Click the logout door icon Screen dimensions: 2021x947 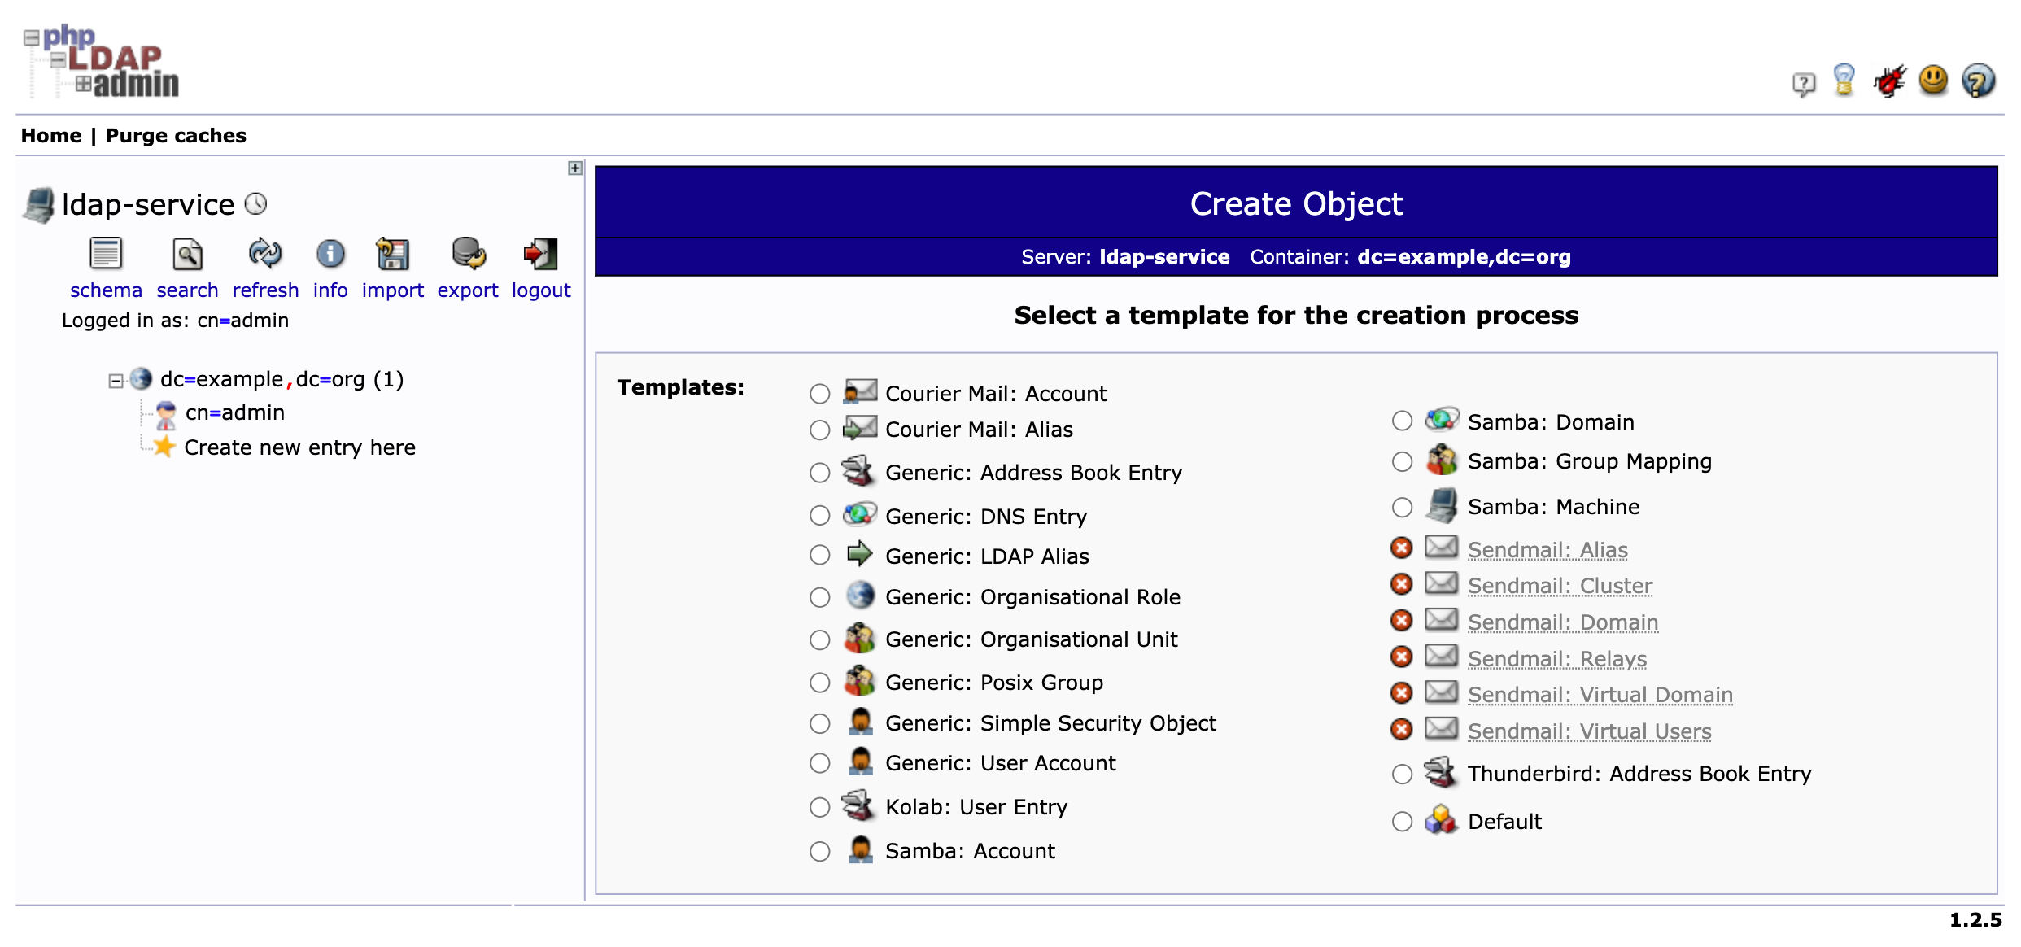coord(541,254)
